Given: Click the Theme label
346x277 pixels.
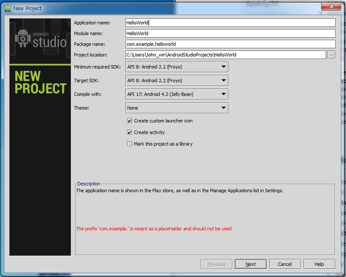Looking at the screenshot, I should pyautogui.click(x=81, y=108).
